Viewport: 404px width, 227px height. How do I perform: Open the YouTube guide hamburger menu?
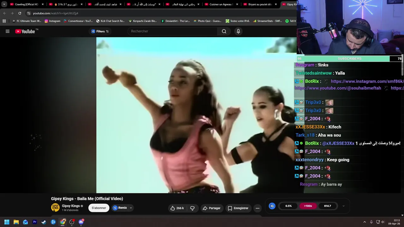point(8,31)
